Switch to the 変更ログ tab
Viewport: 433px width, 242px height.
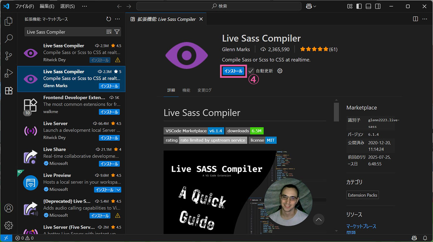[205, 90]
